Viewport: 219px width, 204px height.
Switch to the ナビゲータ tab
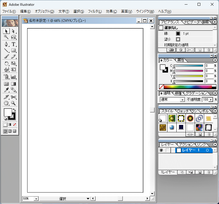192,22
